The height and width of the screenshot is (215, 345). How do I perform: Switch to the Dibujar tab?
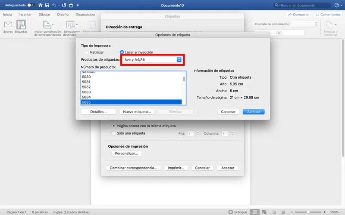click(x=44, y=14)
